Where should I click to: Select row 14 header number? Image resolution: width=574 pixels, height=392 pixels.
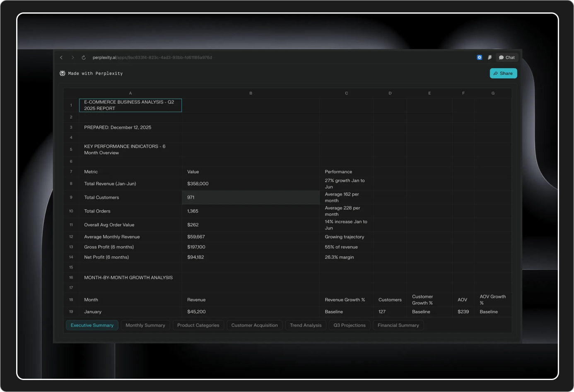(x=71, y=257)
